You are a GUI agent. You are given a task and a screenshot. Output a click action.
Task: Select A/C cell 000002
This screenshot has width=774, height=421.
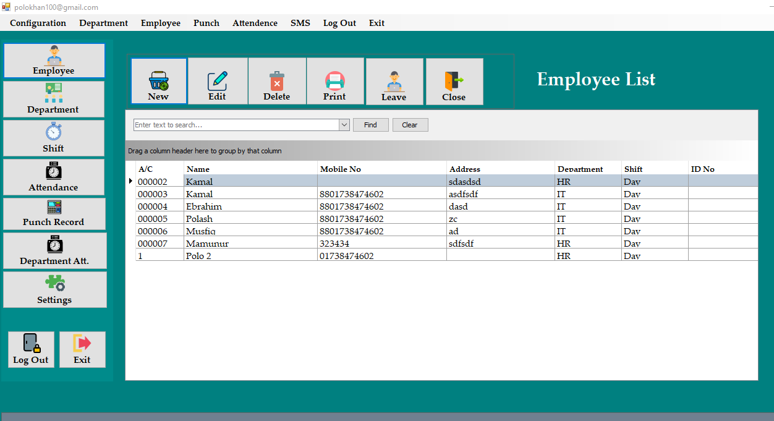pyautogui.click(x=159, y=181)
